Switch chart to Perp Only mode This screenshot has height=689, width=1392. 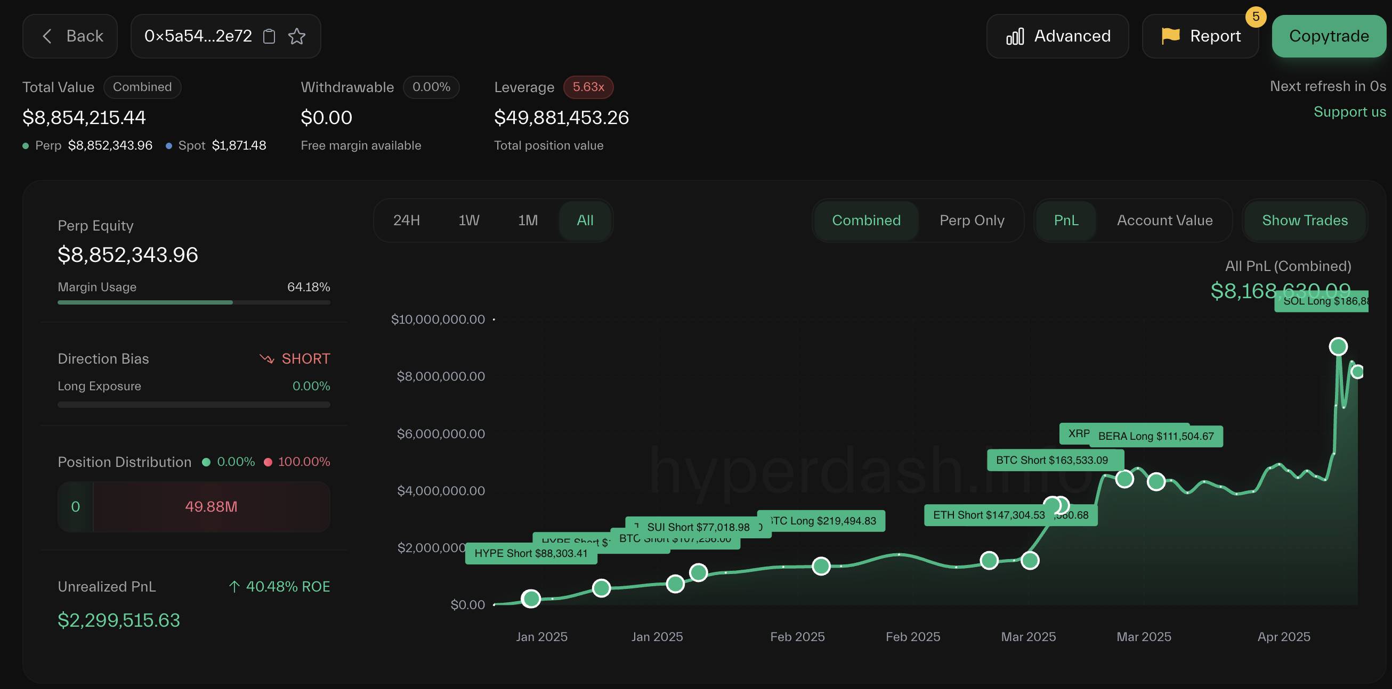coord(972,220)
